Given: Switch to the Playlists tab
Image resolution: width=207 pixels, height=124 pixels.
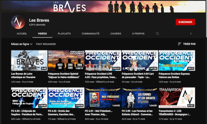Looking at the screenshot, I should (64, 34).
